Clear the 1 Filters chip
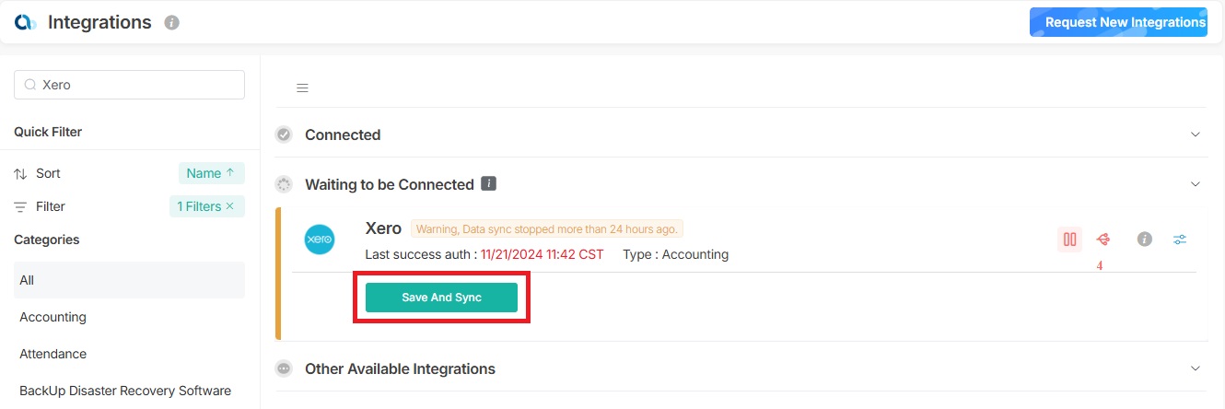 (x=230, y=206)
